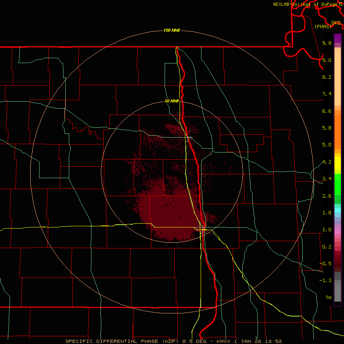
Task: Pick the bright green segment of color bar
Action: (338, 185)
